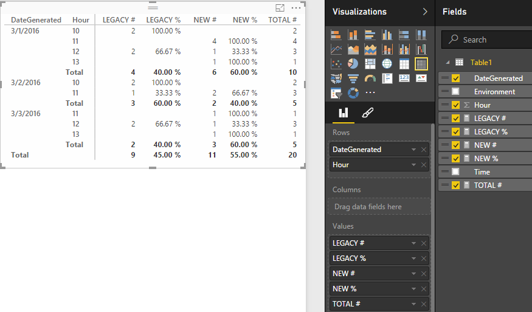This screenshot has height=312, width=532.
Task: Import a custom visual via ellipsis
Action: 370,92
